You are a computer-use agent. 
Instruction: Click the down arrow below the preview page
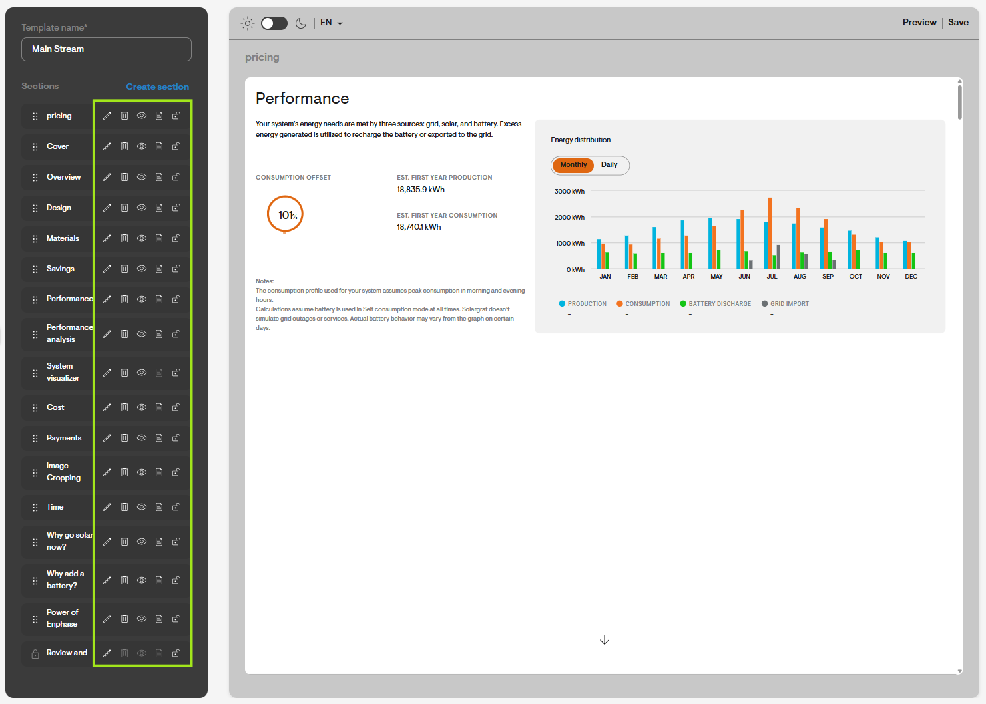point(605,640)
